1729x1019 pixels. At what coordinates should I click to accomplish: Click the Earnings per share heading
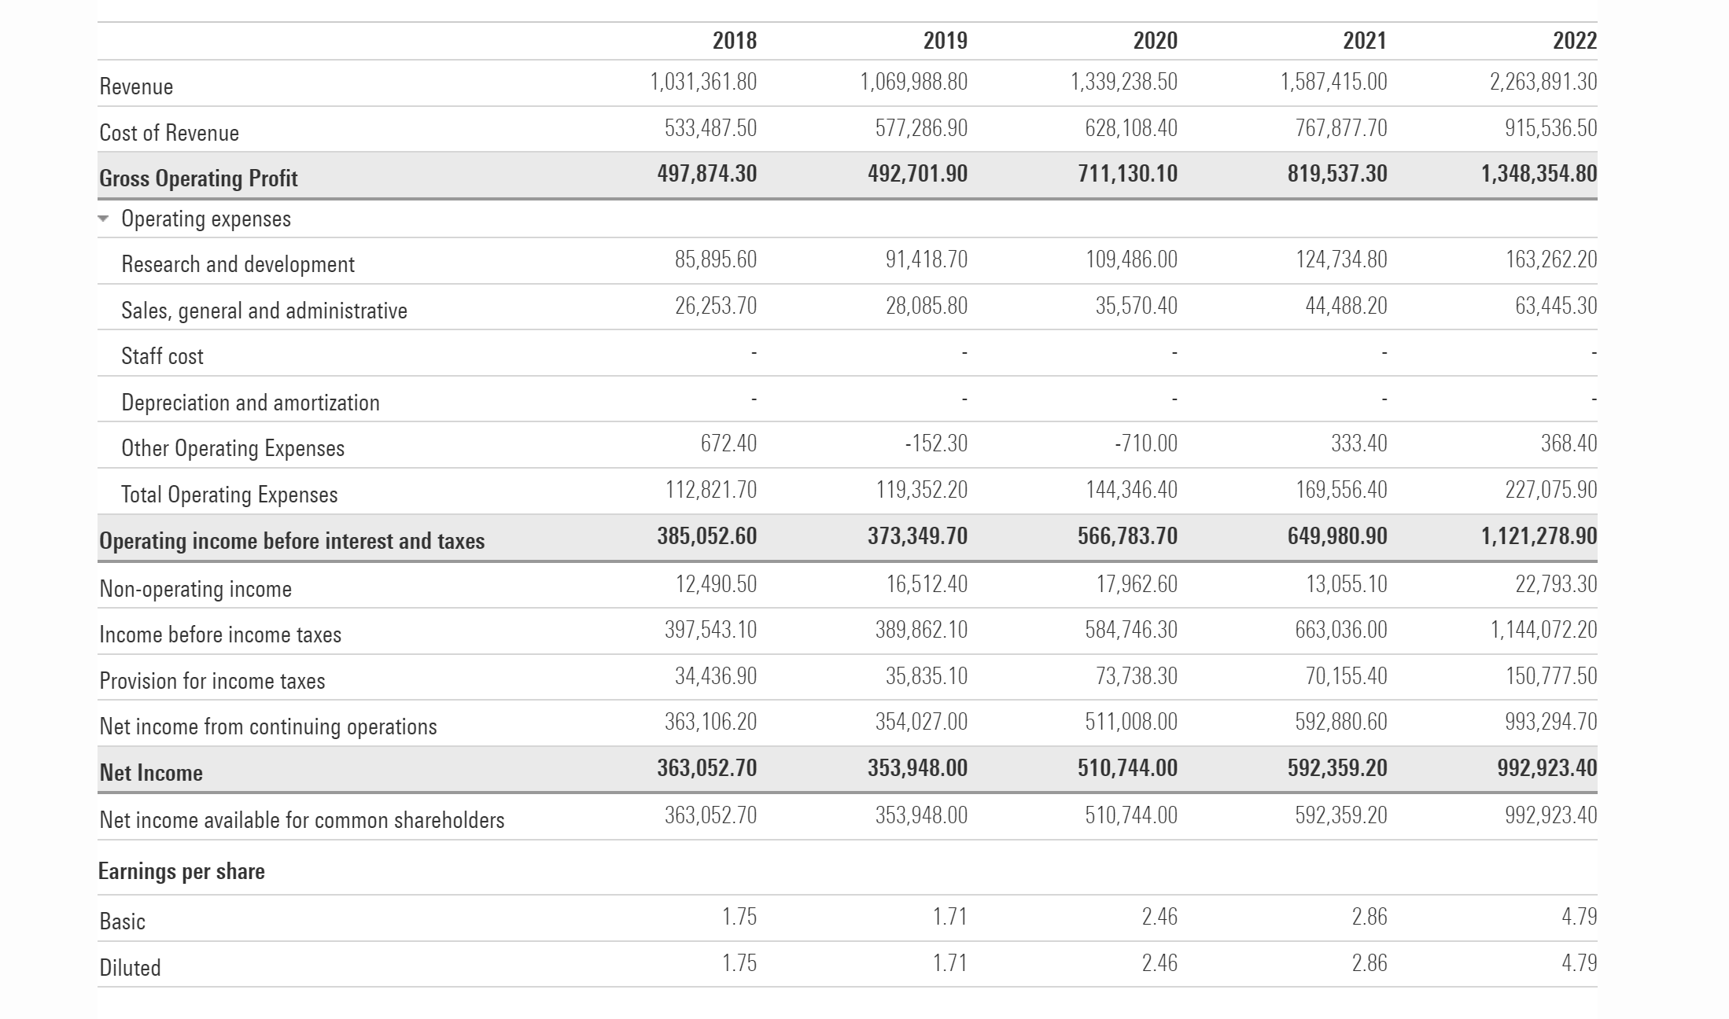point(181,871)
